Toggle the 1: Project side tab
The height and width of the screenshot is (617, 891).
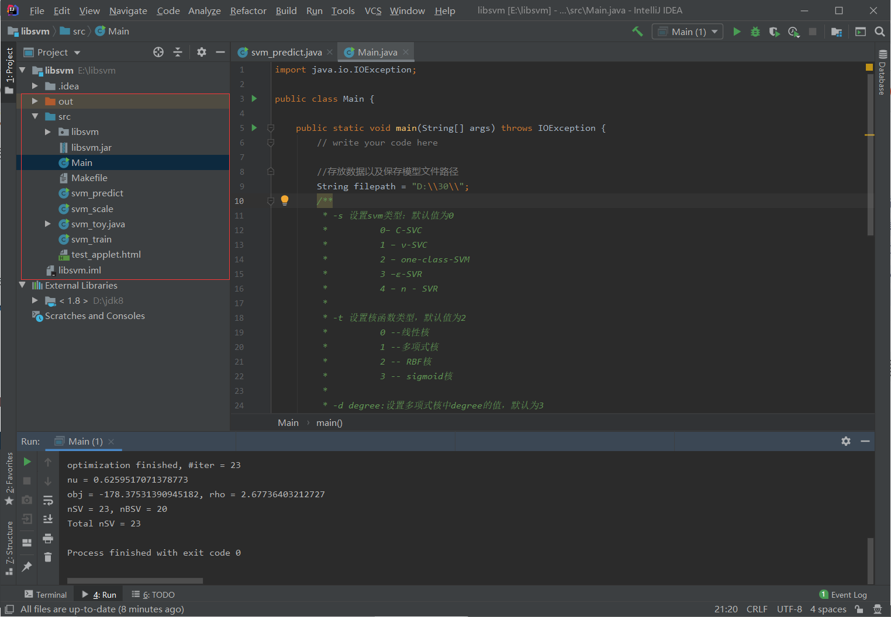coord(9,70)
